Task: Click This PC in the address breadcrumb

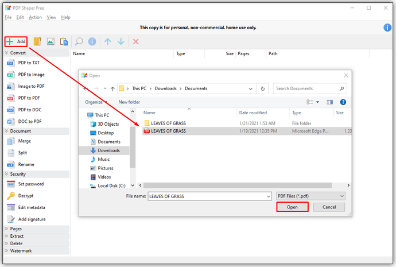Action: tap(139, 88)
